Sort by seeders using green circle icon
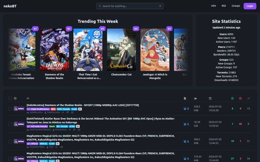260x162 pixels. pyautogui.click(x=233, y=98)
